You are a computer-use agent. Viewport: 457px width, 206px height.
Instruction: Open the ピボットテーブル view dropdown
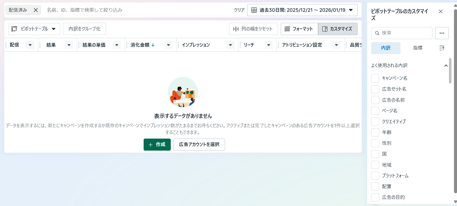coord(34,29)
